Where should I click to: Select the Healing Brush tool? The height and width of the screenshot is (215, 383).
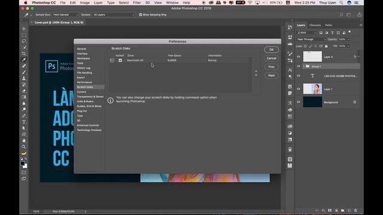pos(24,66)
